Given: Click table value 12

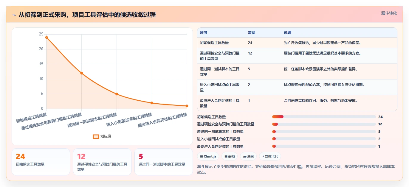Looking at the screenshot, I should coord(250,53).
